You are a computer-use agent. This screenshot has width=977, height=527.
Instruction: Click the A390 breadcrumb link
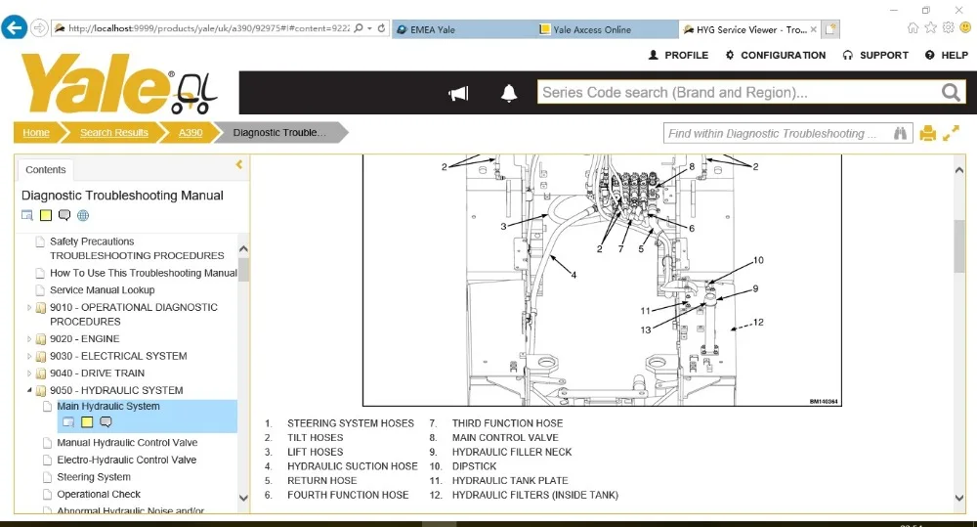tap(191, 133)
